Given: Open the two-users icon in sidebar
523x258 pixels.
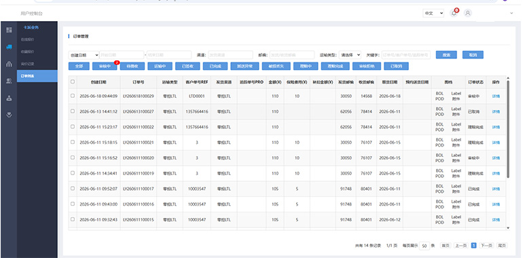Looking at the screenshot, I should coord(9,81).
